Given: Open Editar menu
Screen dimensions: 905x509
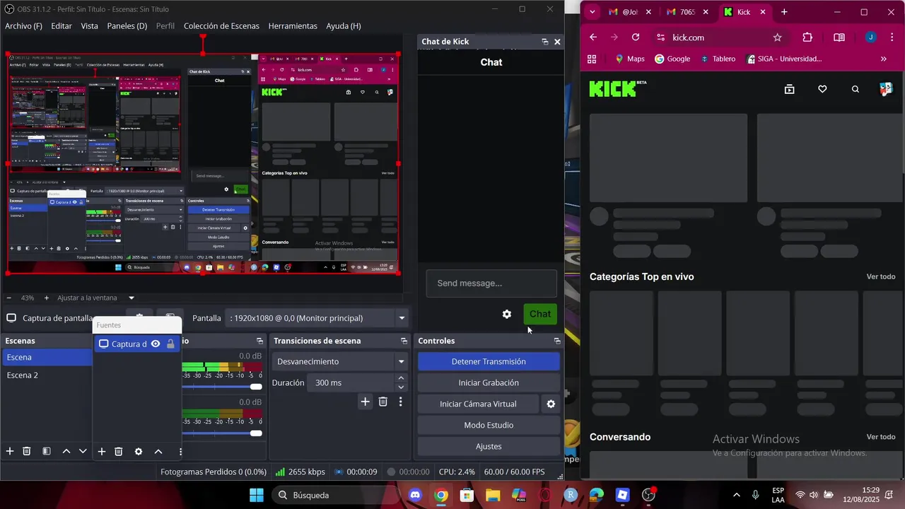Looking at the screenshot, I should pyautogui.click(x=62, y=26).
